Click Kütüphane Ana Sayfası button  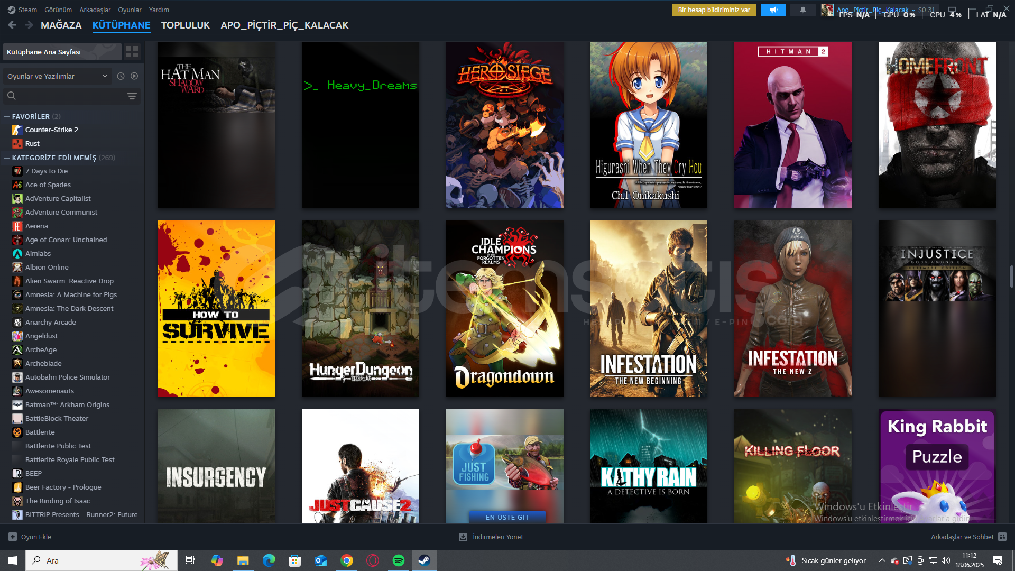coord(62,52)
